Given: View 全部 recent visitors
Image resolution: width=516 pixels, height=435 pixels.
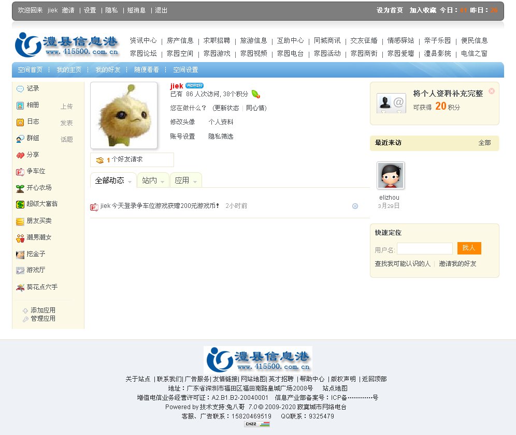Looking at the screenshot, I should tap(484, 143).
